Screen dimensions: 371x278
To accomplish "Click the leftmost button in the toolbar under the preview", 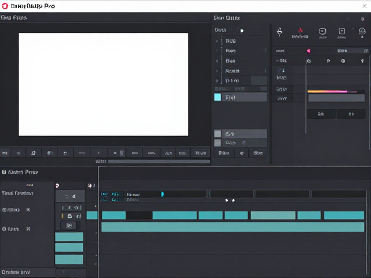I will [5, 153].
